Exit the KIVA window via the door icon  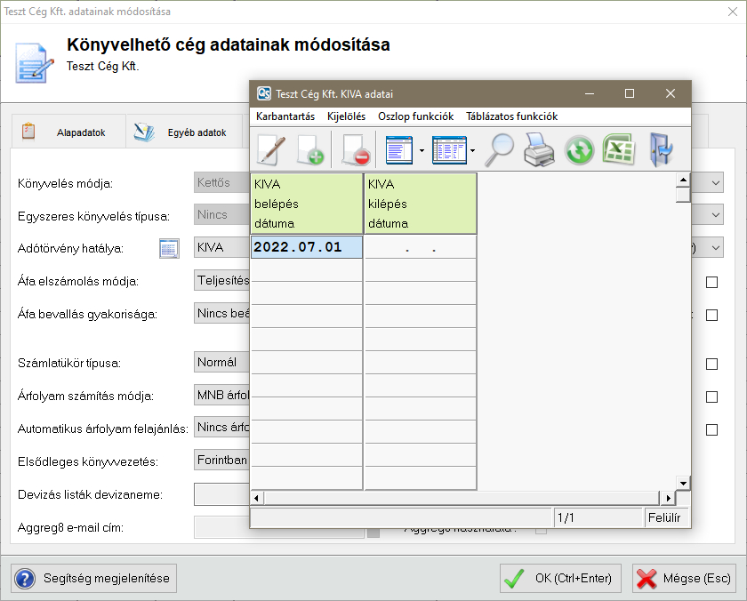pos(661,149)
